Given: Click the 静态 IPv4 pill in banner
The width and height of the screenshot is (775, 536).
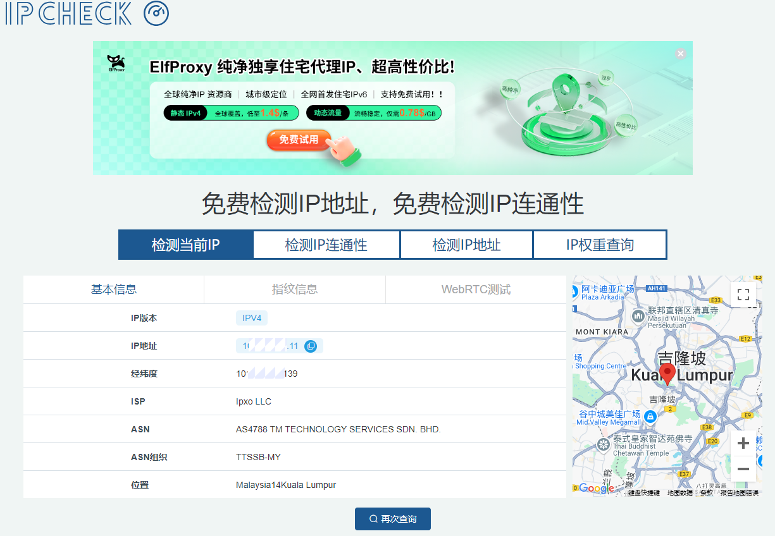Looking at the screenshot, I should [186, 113].
